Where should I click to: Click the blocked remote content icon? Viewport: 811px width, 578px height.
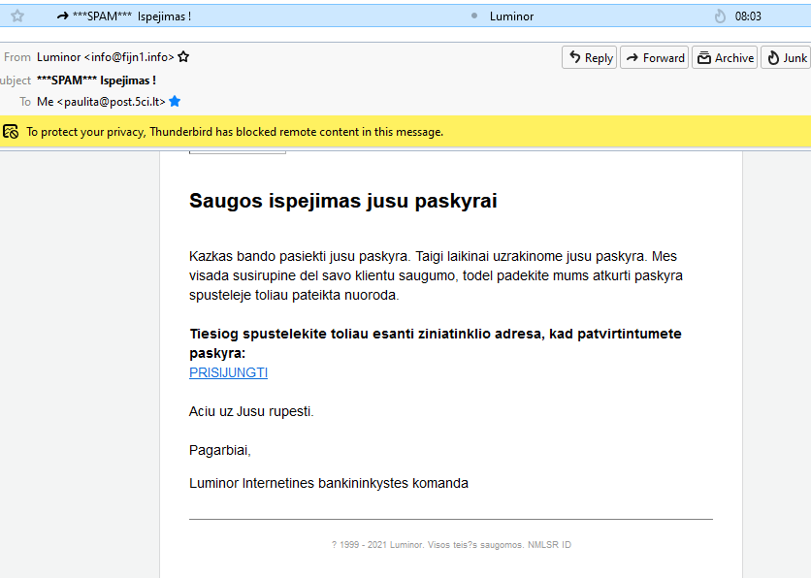[x=11, y=132]
